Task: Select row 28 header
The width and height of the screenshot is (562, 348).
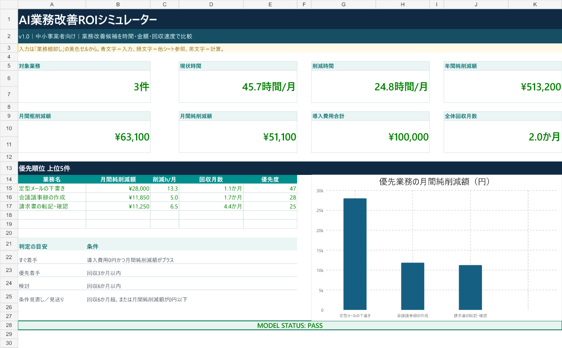Action: pyautogui.click(x=9, y=325)
